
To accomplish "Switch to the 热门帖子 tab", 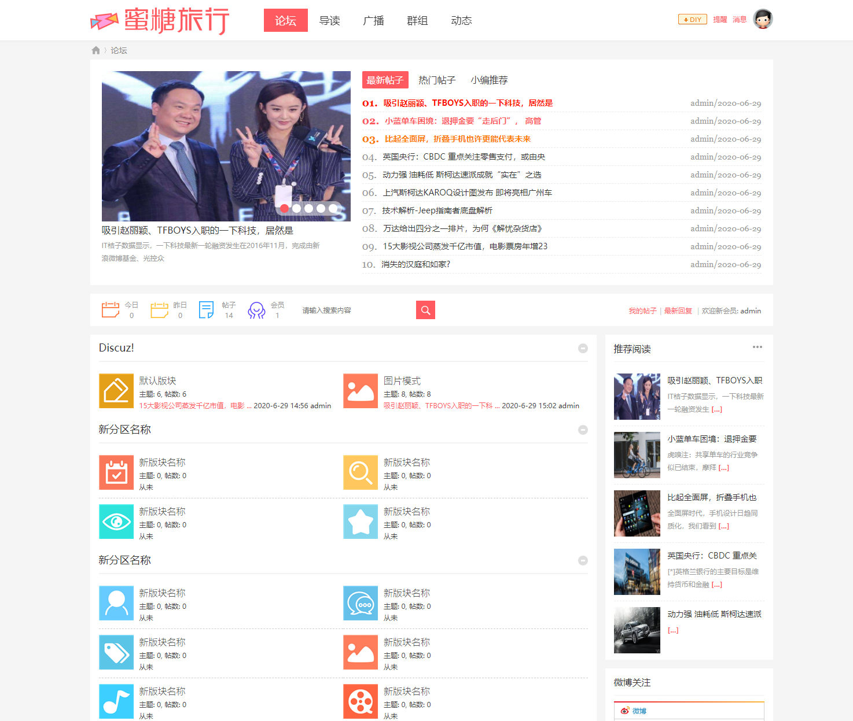I will coord(437,80).
